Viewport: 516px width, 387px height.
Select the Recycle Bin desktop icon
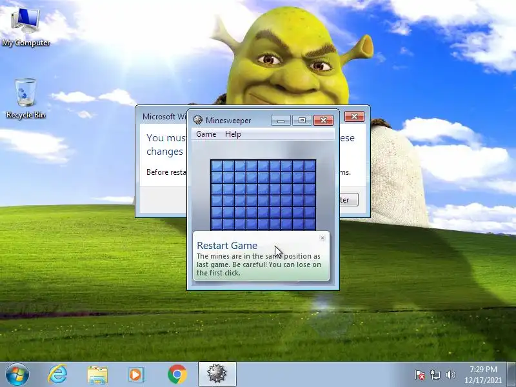[26, 98]
